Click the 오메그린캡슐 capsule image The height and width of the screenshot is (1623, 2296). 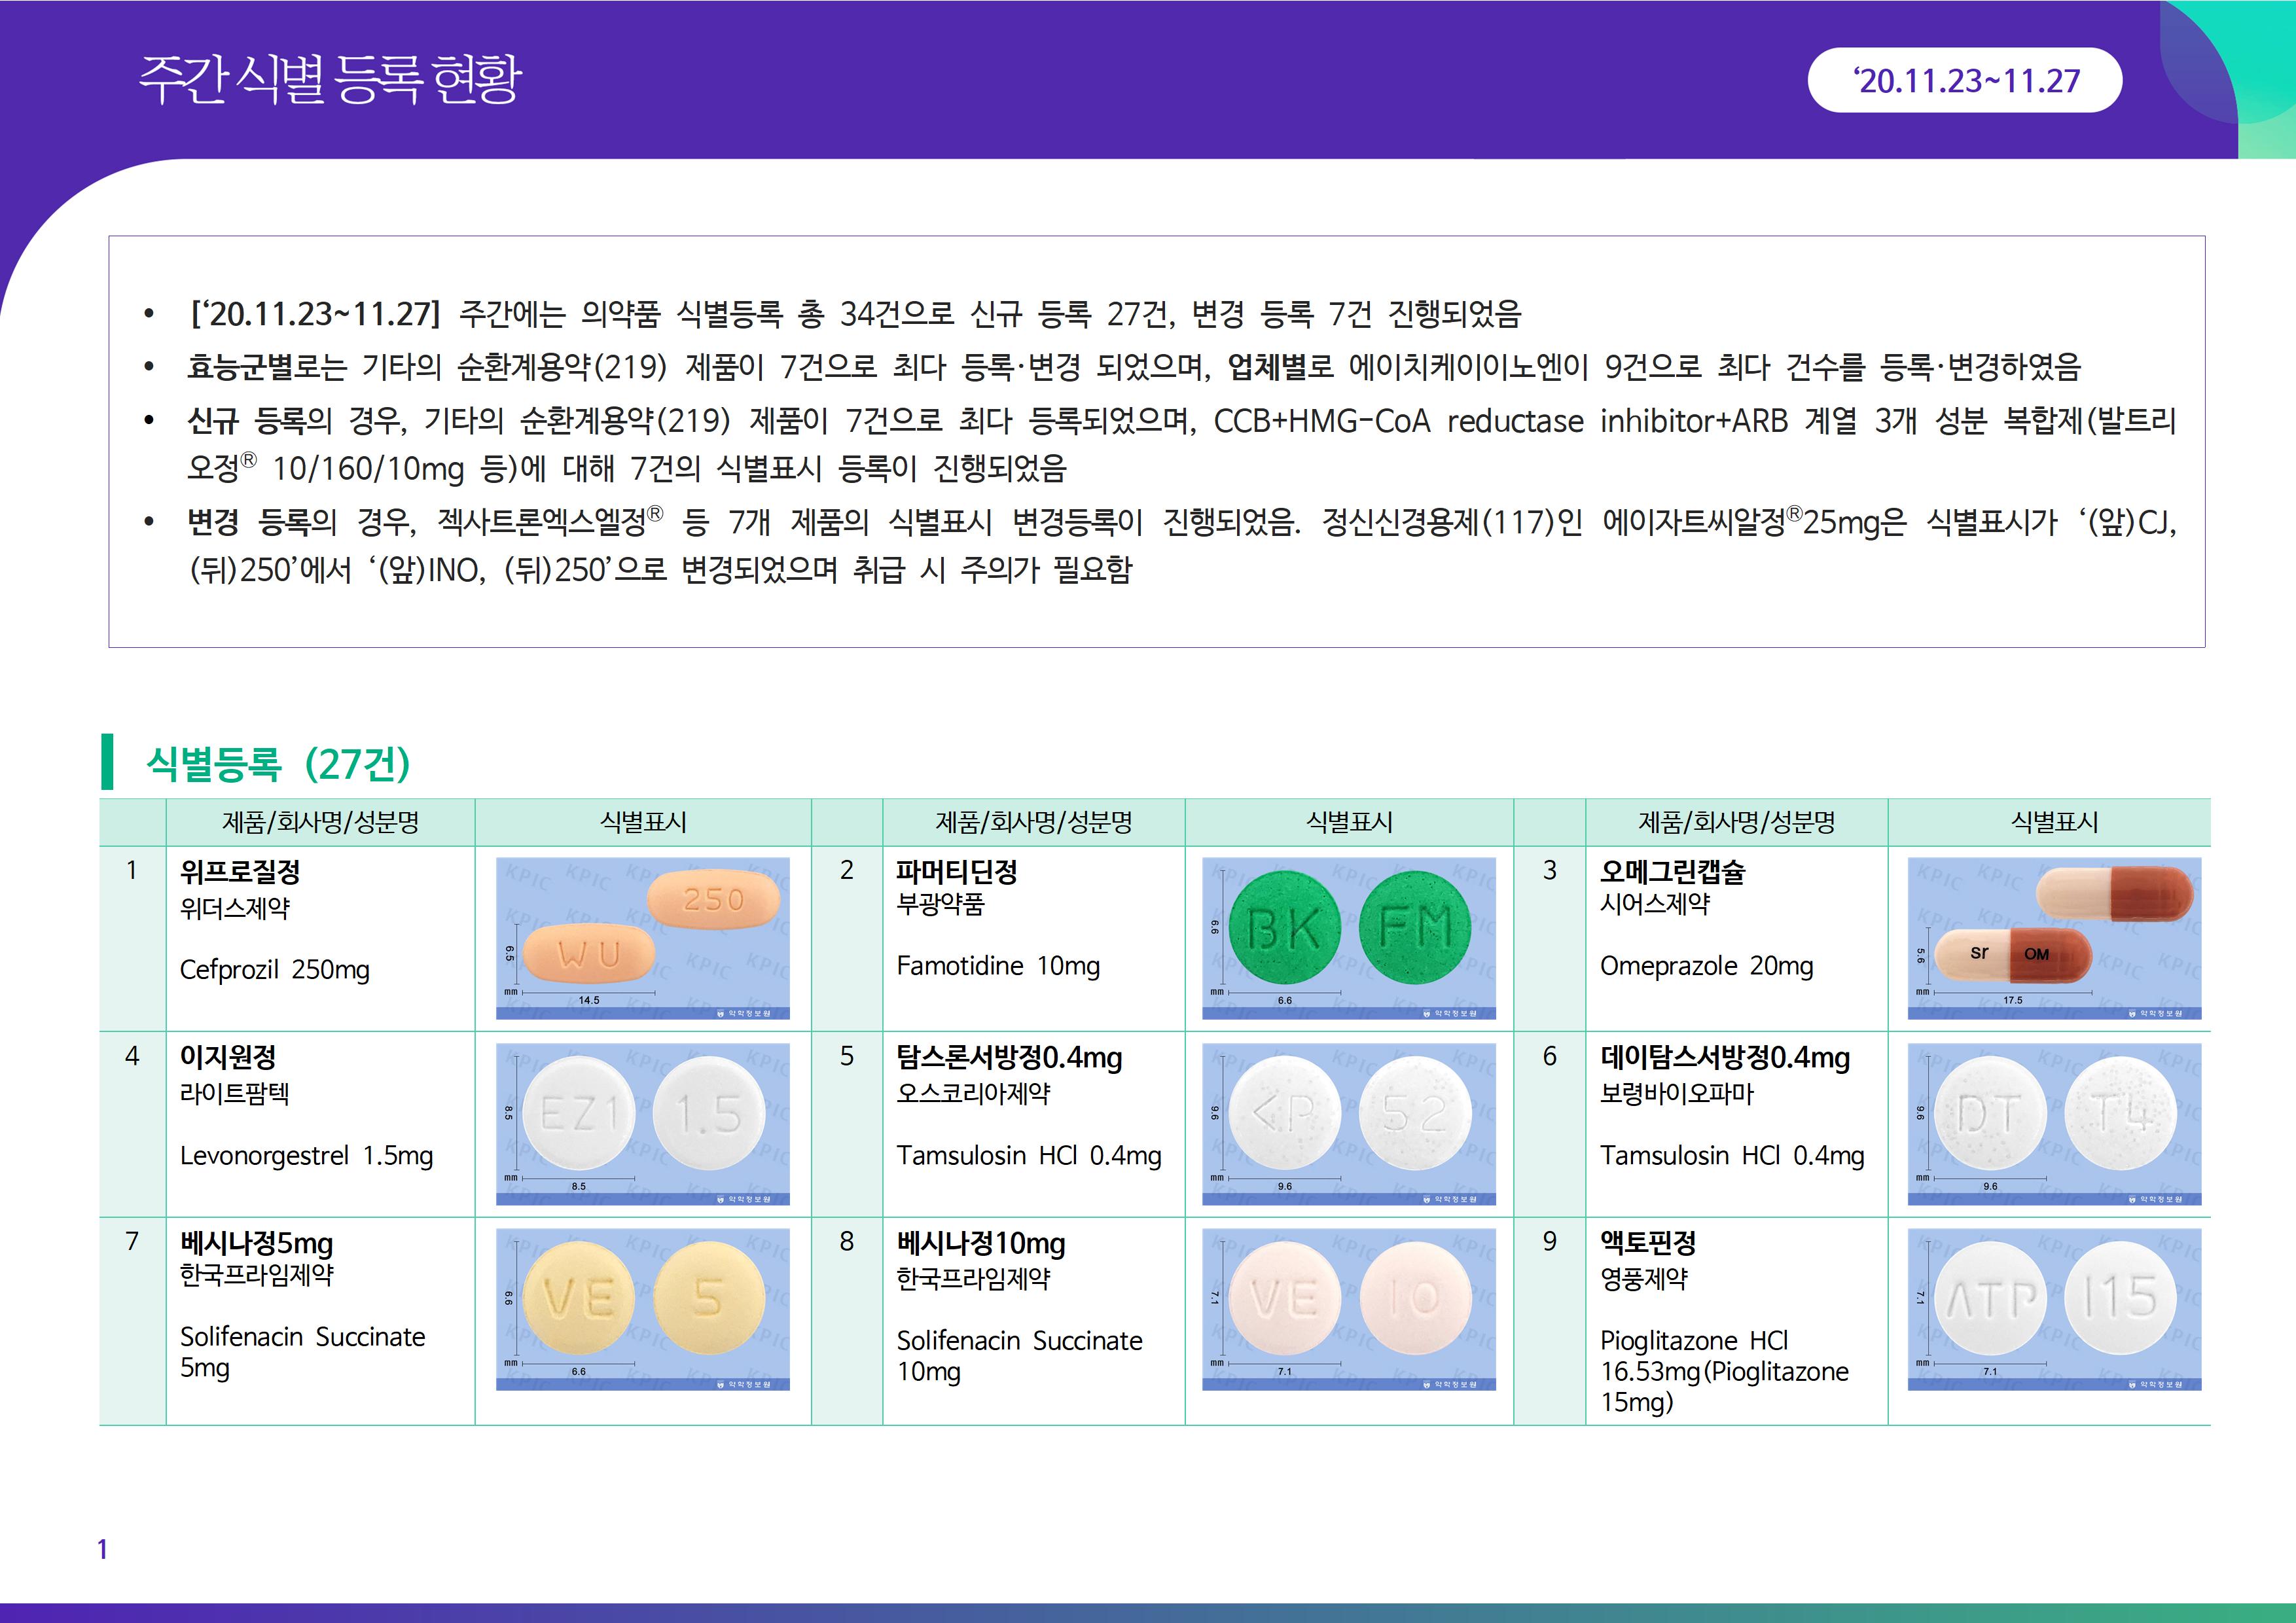coord(2054,937)
